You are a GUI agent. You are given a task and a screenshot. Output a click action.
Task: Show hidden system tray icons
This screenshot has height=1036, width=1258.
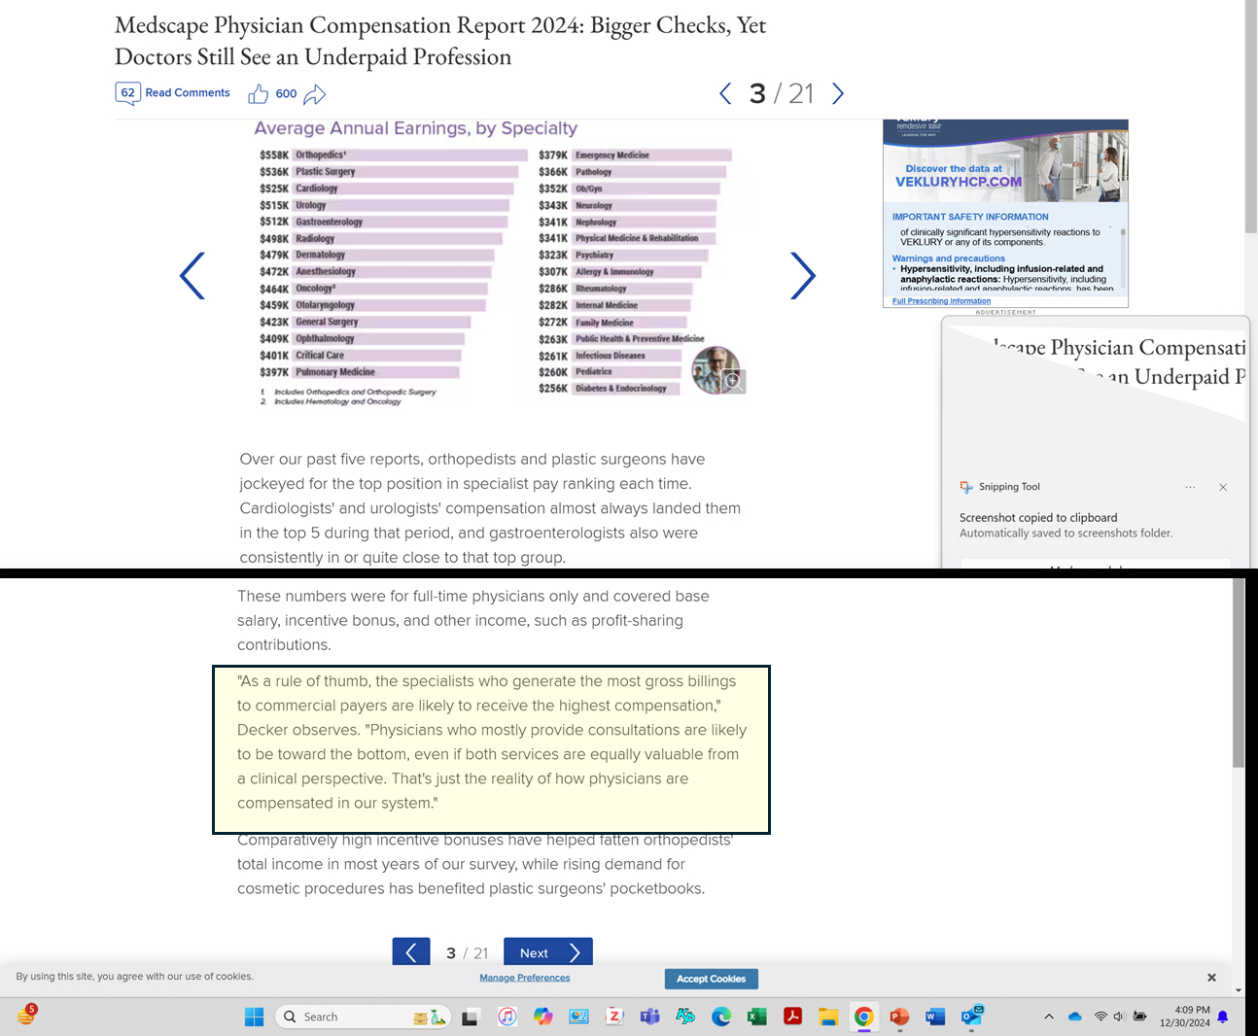(x=1048, y=1017)
